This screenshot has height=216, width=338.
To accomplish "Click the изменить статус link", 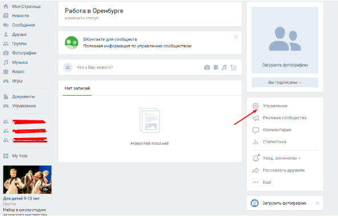I will pyautogui.click(x=82, y=18).
